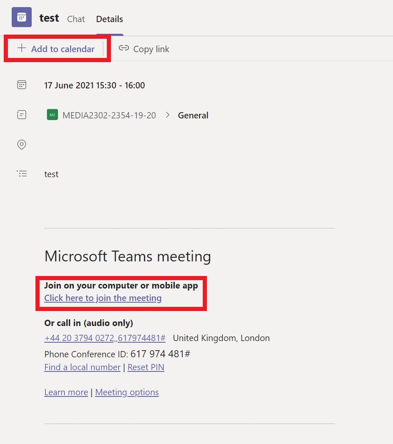Viewport: 393px width, 444px height.
Task: Open the Learn more link
Action: (x=66, y=392)
